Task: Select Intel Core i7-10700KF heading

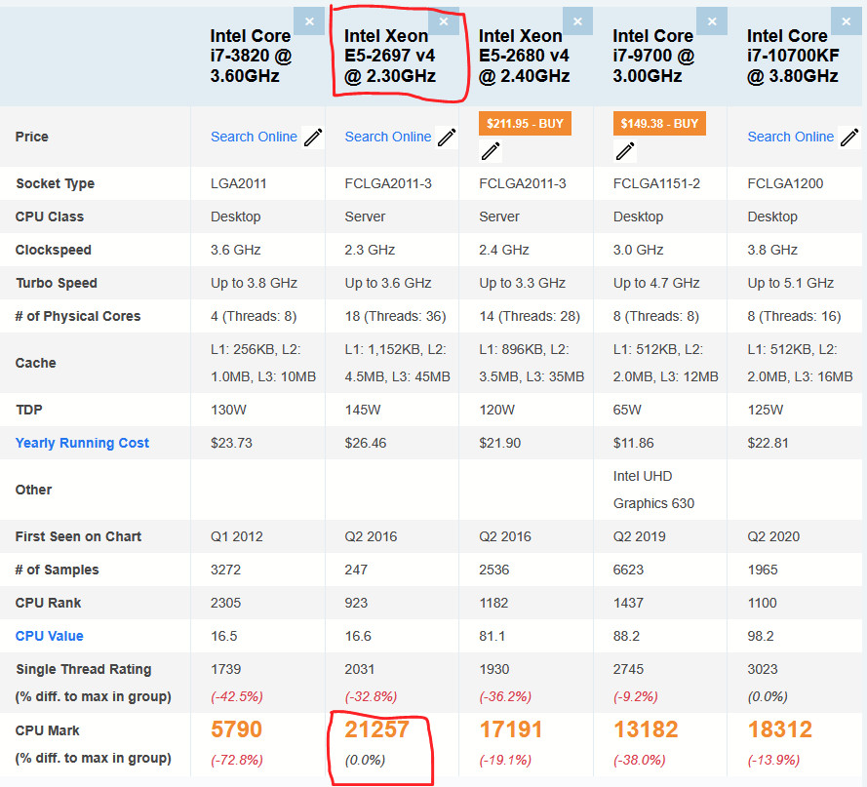Action: click(793, 56)
